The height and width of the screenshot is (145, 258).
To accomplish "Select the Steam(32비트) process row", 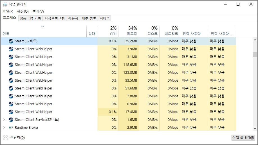I will [118, 41].
